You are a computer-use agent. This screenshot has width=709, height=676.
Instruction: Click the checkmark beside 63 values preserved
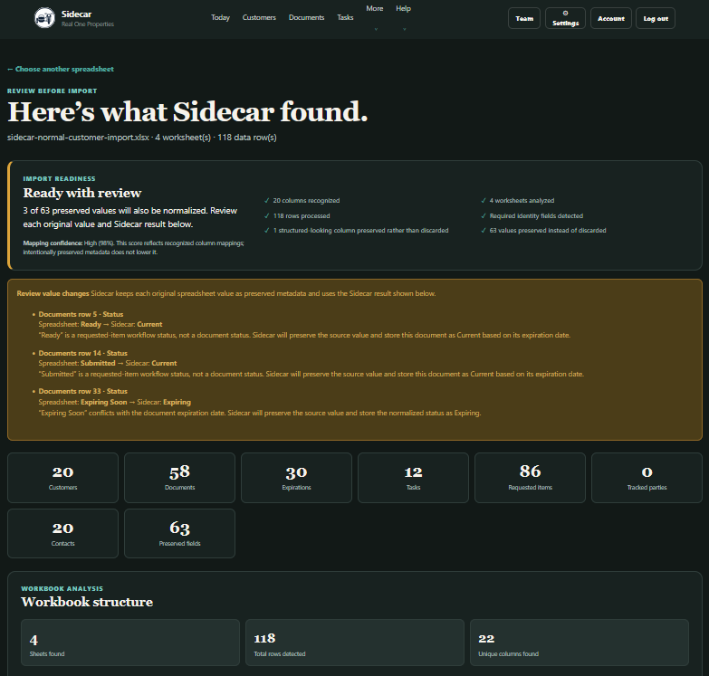[484, 231]
